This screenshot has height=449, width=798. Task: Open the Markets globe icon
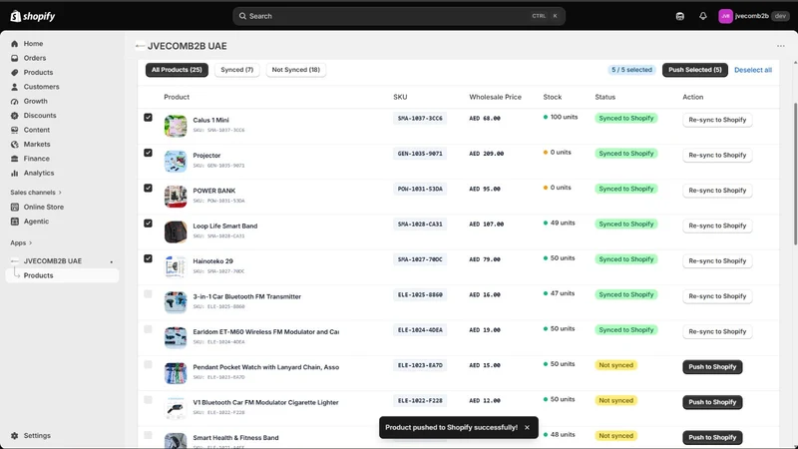click(15, 145)
